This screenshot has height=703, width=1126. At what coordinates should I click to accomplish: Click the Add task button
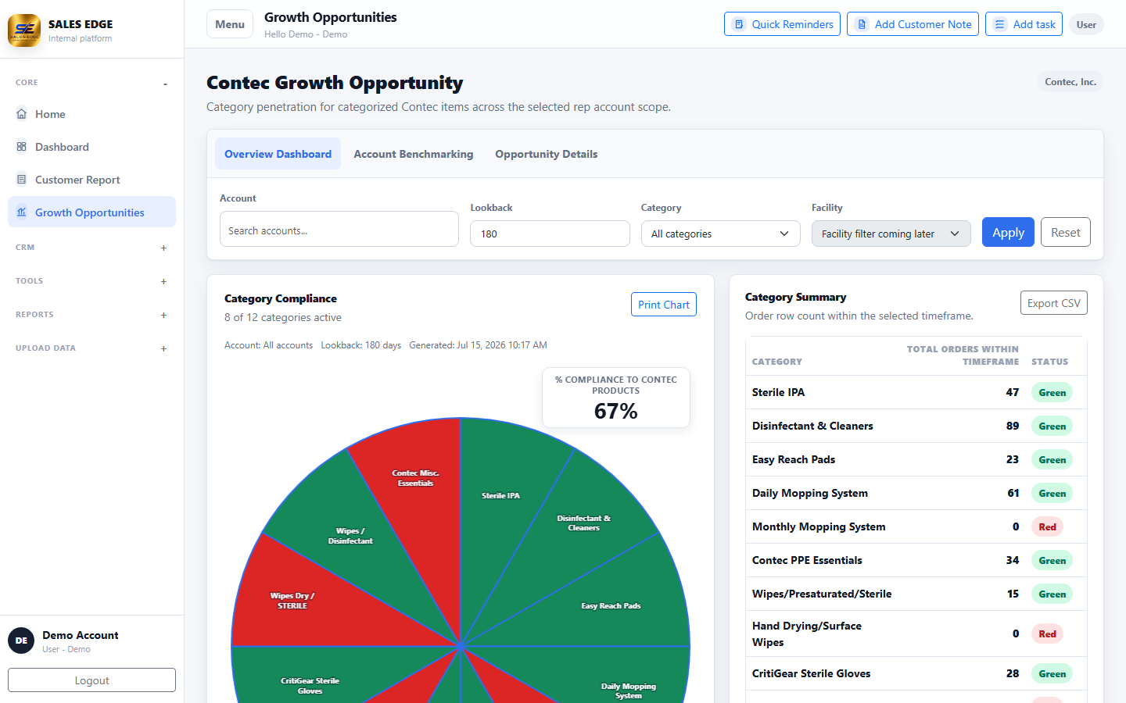[x=1024, y=24]
